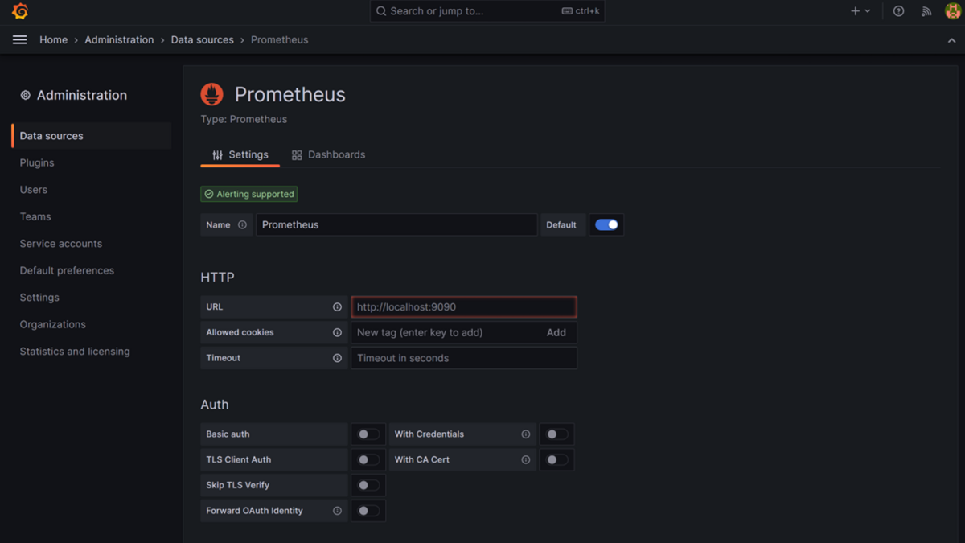Open Plugins in the Administration sidebar
The height and width of the screenshot is (543, 965).
(x=37, y=162)
